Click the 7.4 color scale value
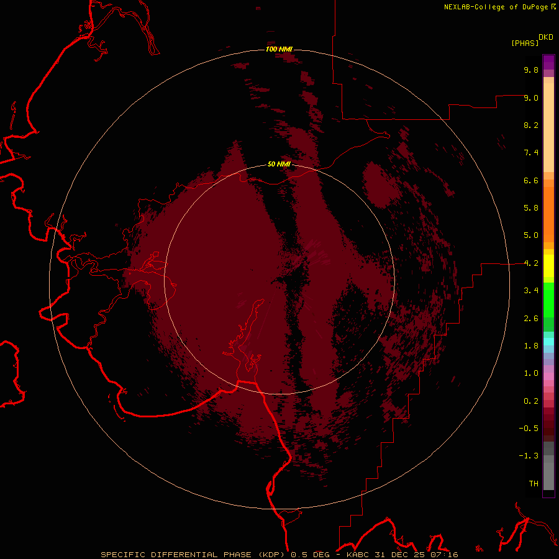 pyautogui.click(x=531, y=153)
